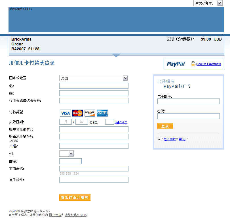
Task: Click the Discover card icon
Action: pos(90,113)
